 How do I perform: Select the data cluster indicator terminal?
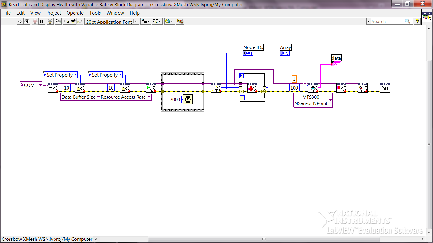point(336,64)
